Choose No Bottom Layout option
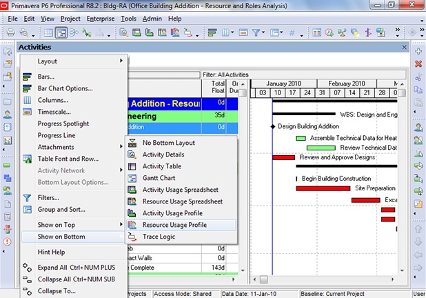The height and width of the screenshot is (298, 426). click(x=181, y=143)
